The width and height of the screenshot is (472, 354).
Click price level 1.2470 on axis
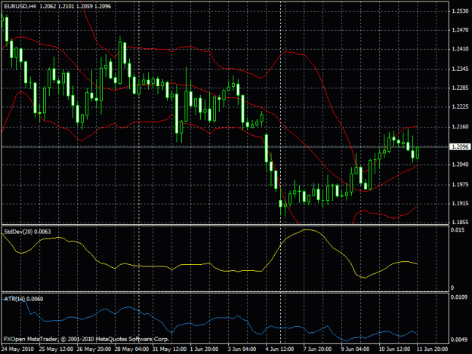pyautogui.click(x=460, y=30)
